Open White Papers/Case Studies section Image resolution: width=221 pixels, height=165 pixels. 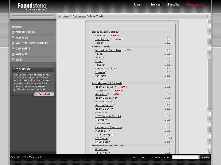coord(32,43)
